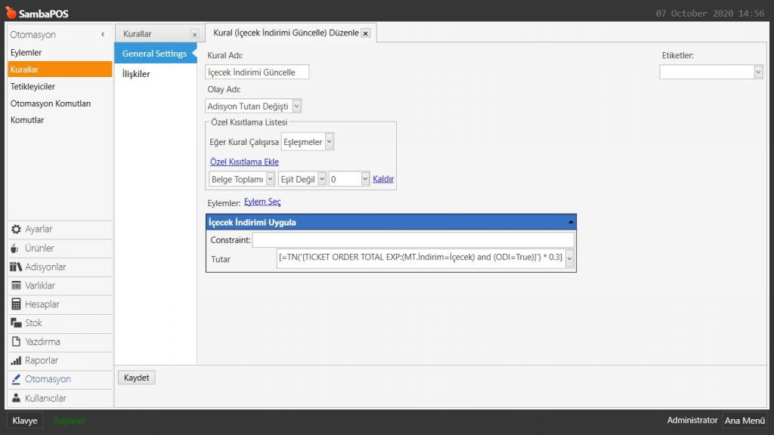Click the Varlıklar table icon
This screenshot has width=774, height=435.
click(16, 285)
